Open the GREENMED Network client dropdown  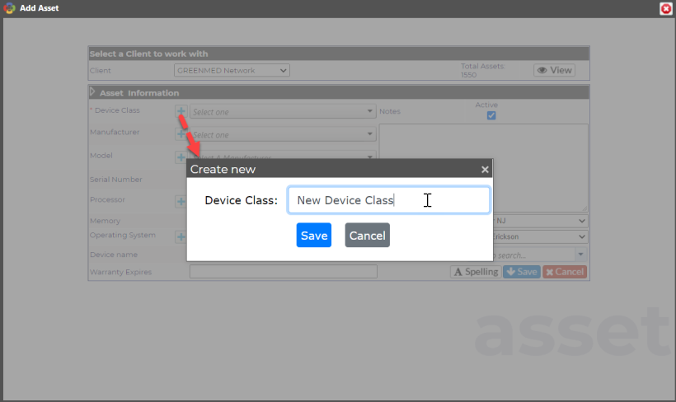232,70
